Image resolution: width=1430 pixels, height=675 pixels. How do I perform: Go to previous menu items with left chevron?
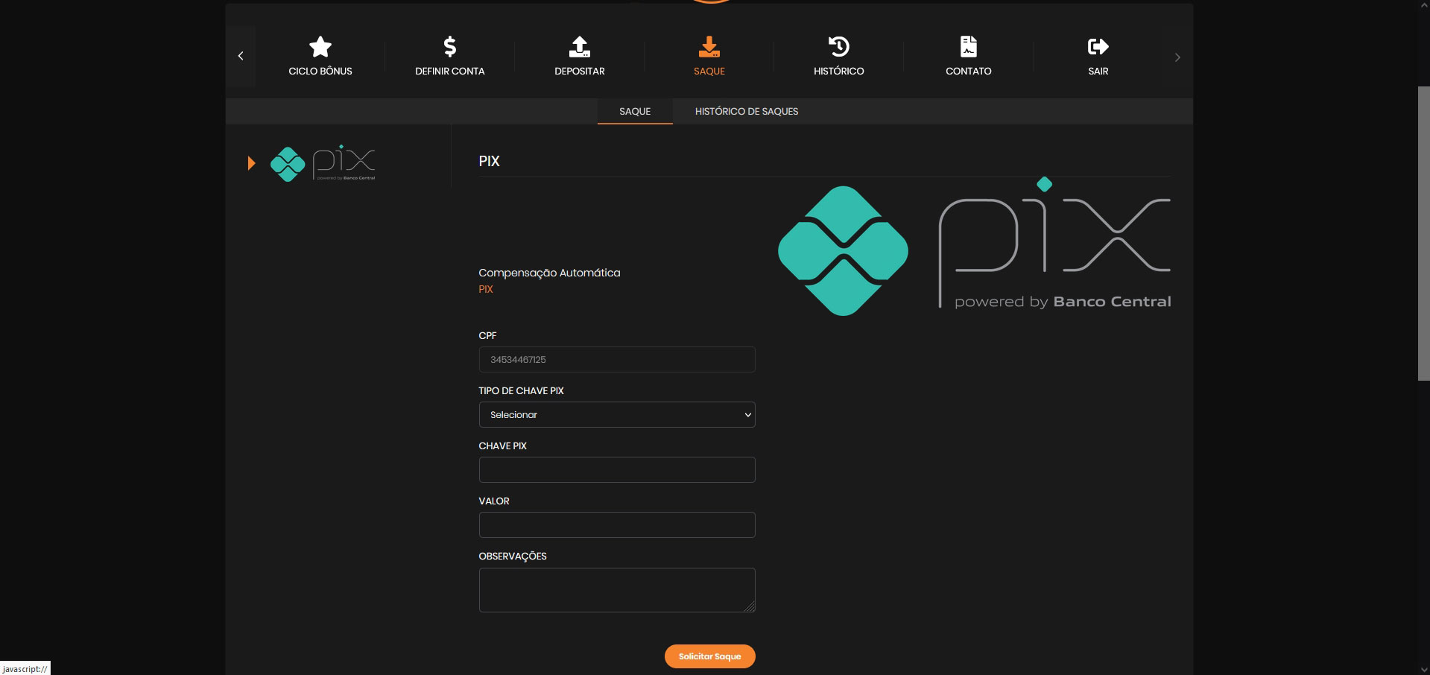coord(241,56)
